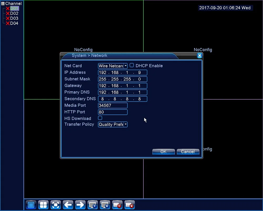Select channel D01 in the tree
263x211 pixels.
pyautogui.click(x=14, y=8)
